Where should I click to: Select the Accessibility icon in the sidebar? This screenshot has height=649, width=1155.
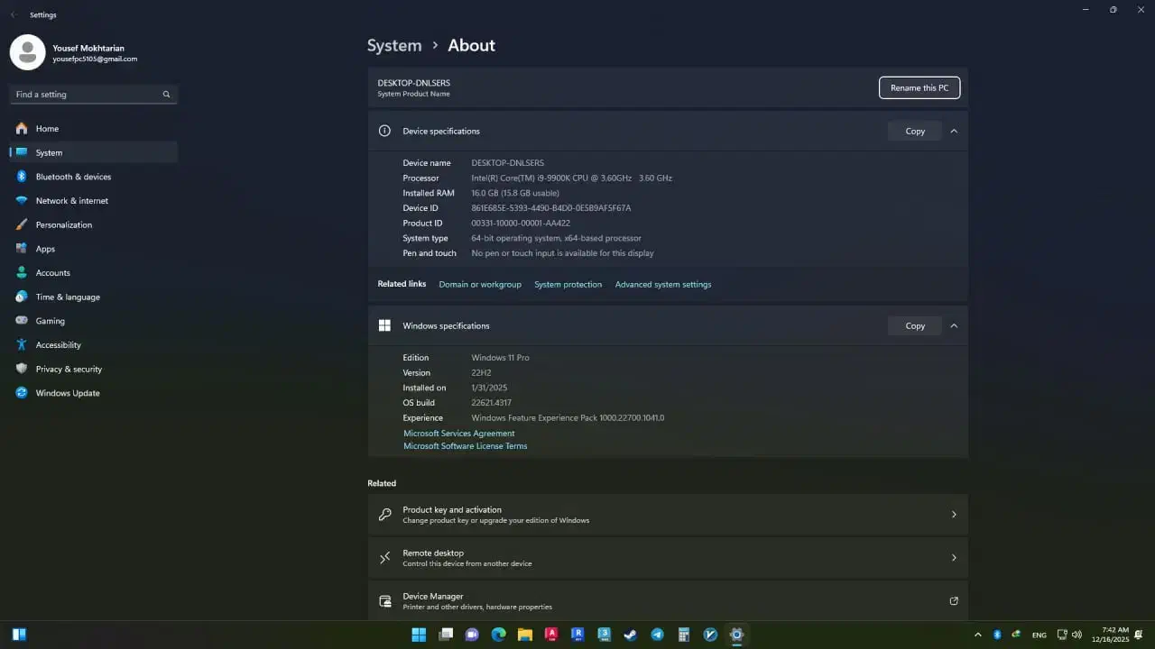(22, 344)
